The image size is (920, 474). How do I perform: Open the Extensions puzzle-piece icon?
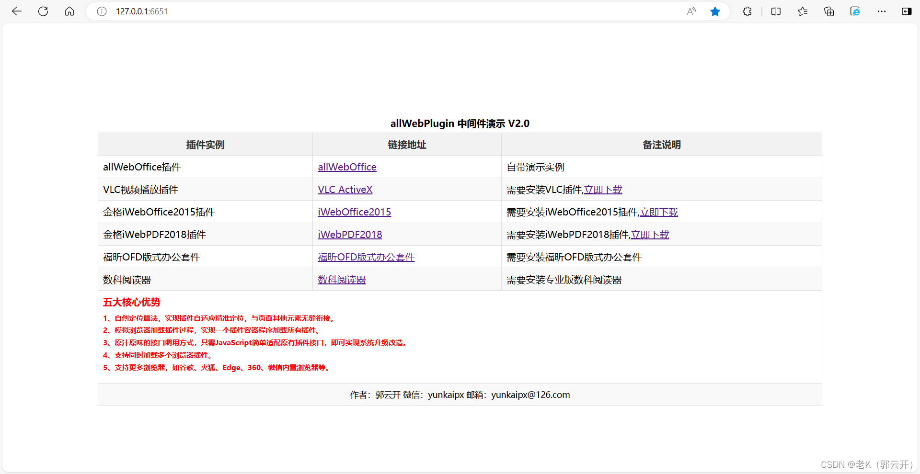click(747, 11)
